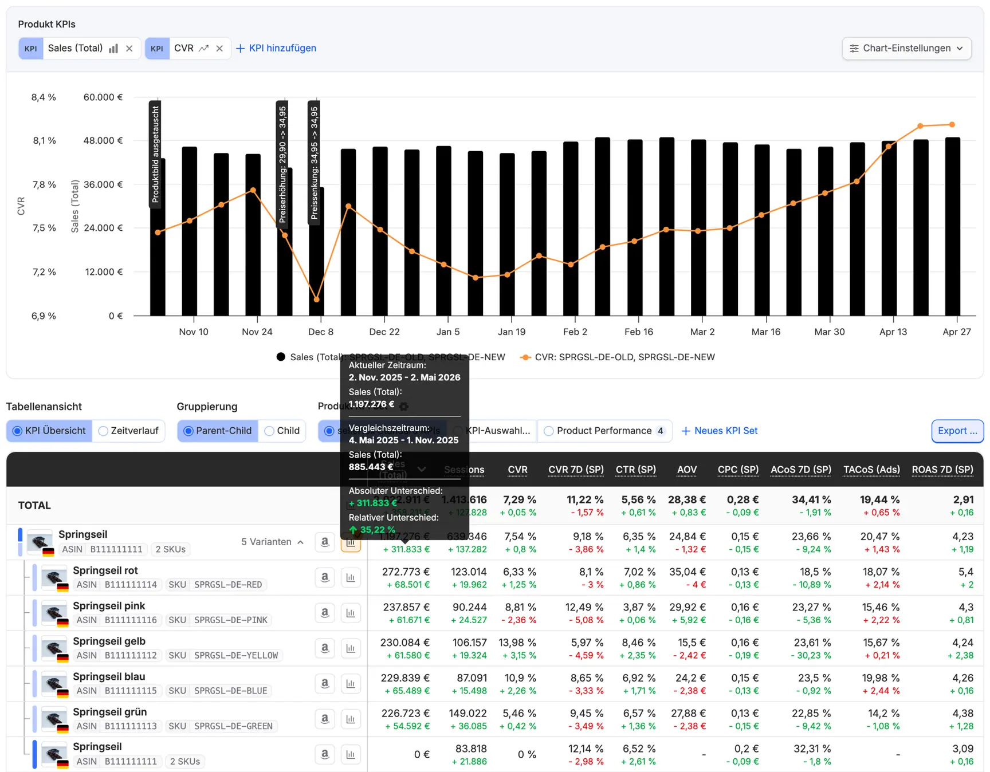The image size is (990, 772).
Task: Choose the Product Performance KPI set
Action: click(x=604, y=431)
